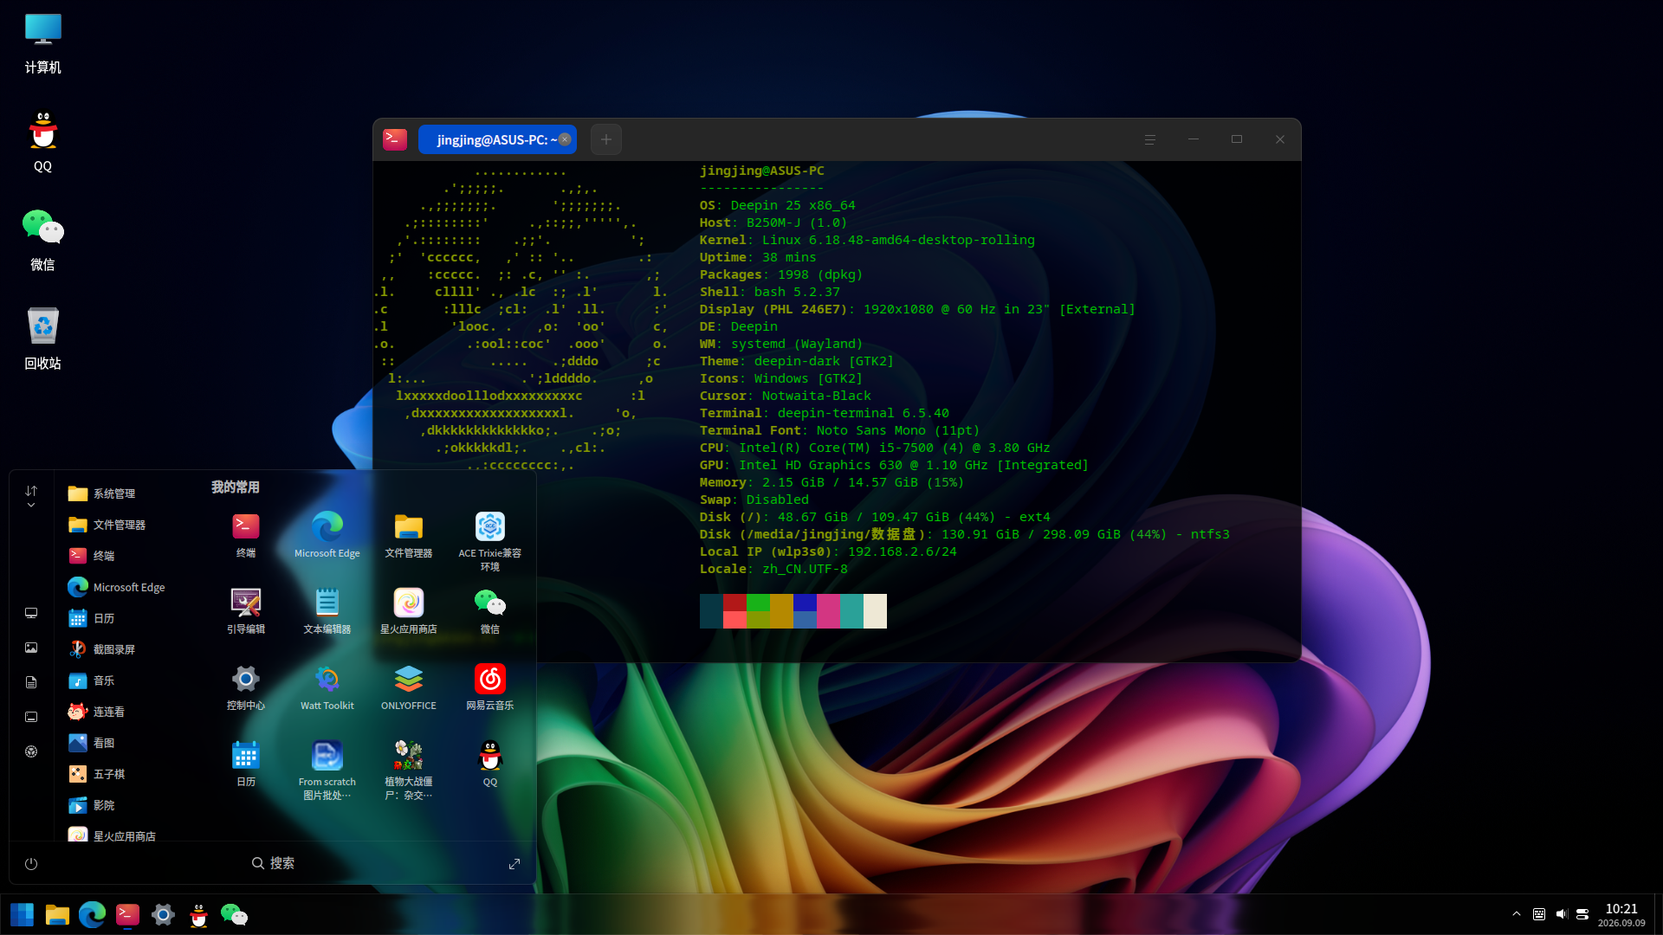Screen dimensions: 1663x935
Task: Open 控制中心 app
Action: [x=246, y=687]
